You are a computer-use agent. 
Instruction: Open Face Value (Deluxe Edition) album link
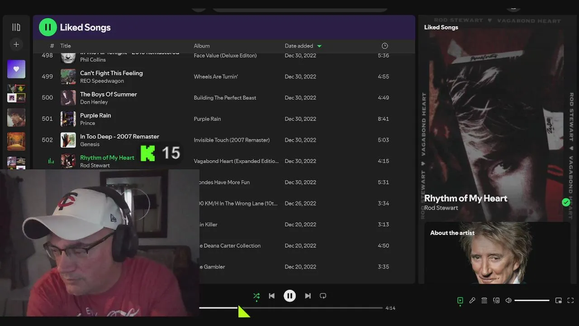click(225, 55)
